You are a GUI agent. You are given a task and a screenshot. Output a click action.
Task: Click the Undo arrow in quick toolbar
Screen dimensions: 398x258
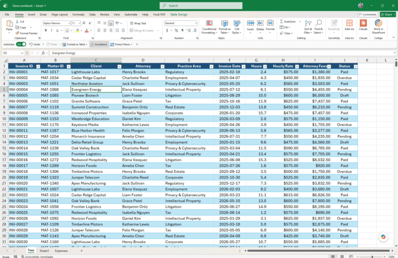tap(30, 44)
